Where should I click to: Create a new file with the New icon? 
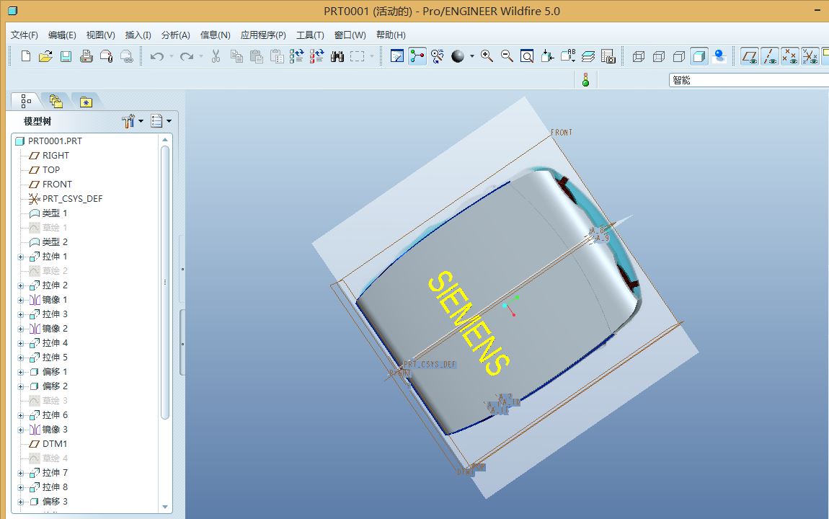[x=25, y=56]
